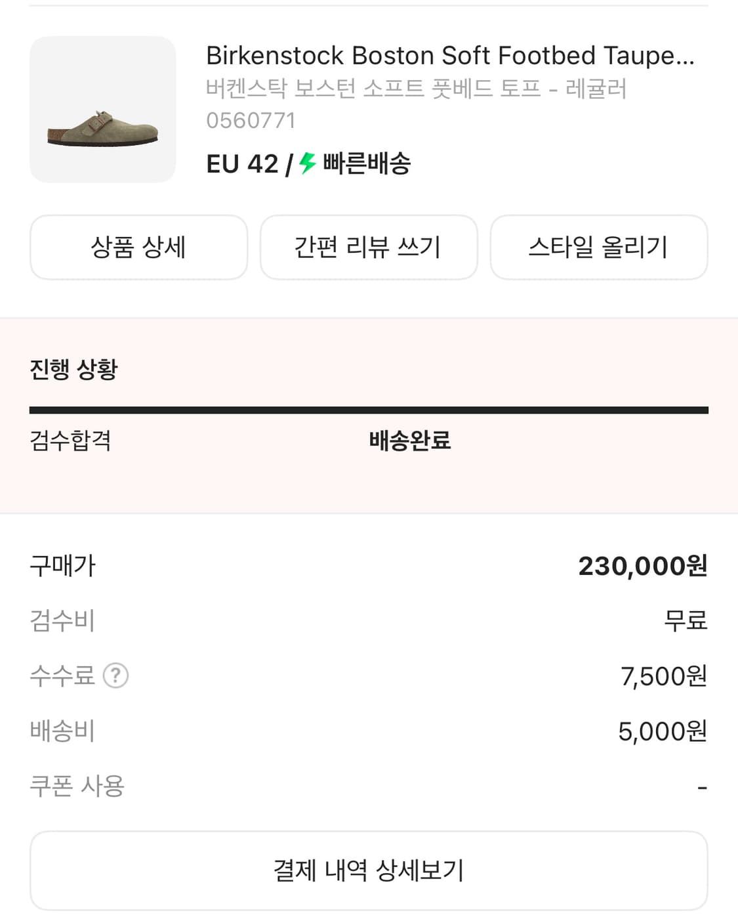This screenshot has height=919, width=738.
Task: Tap the 진행 상황 section heading
Action: click(73, 369)
